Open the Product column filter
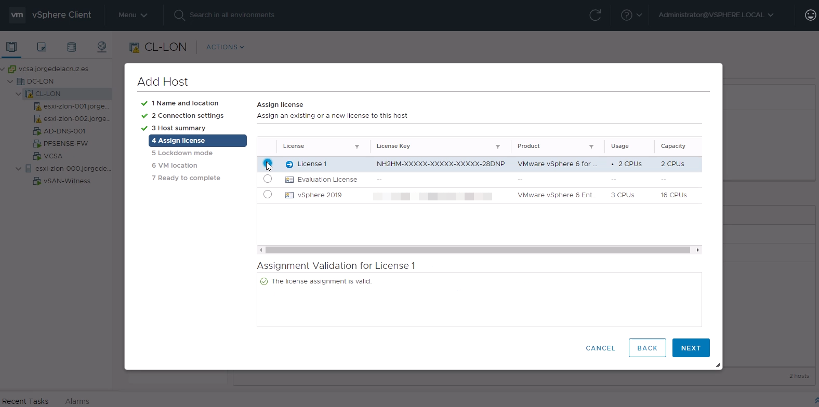The height and width of the screenshot is (407, 819). coord(591,147)
